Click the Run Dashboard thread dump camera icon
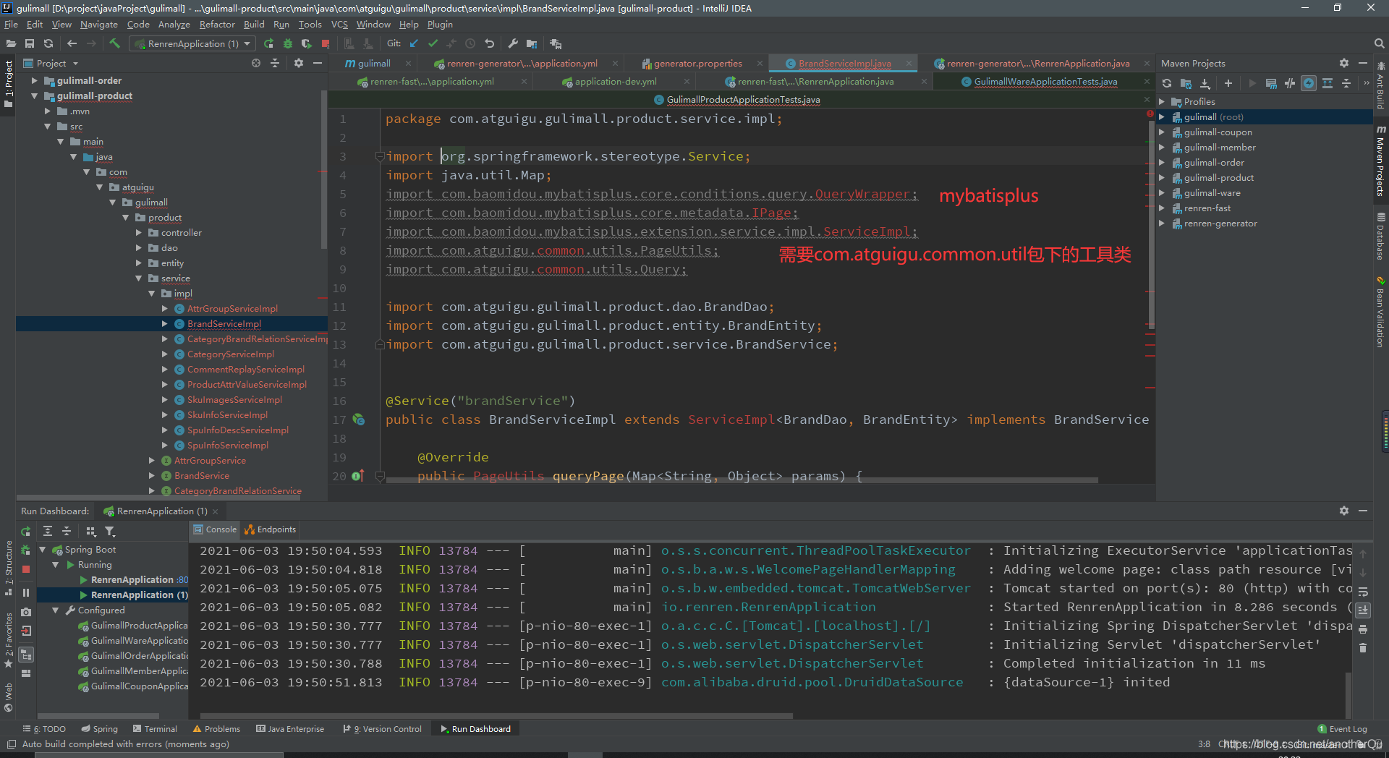Viewport: 1389px width, 758px height. pyautogui.click(x=26, y=612)
